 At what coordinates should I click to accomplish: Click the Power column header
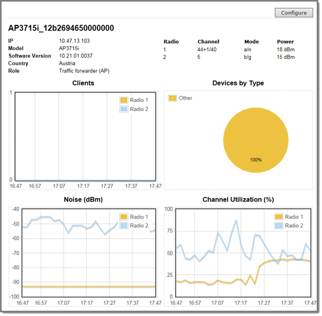285,42
